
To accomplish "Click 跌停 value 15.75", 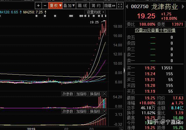I will 178,128.
